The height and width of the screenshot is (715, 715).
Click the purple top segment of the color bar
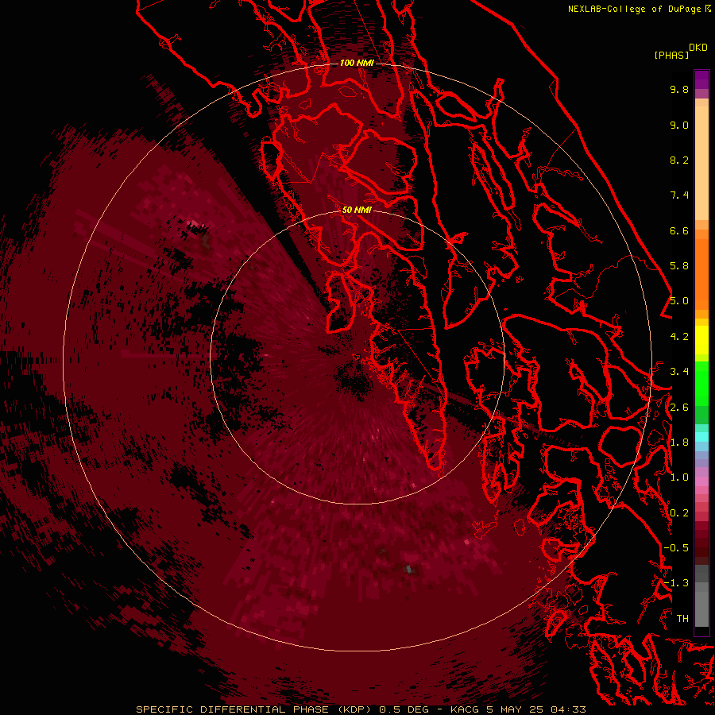coord(701,79)
